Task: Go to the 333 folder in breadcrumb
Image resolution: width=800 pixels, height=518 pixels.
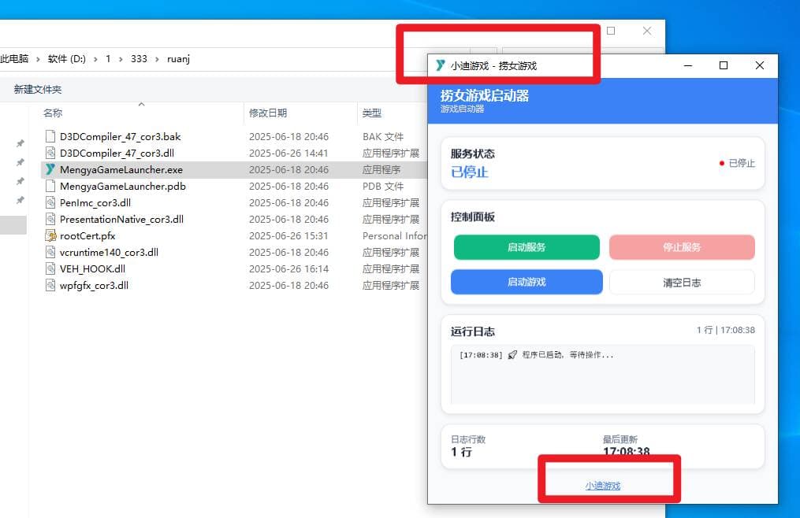Action: pyautogui.click(x=139, y=59)
